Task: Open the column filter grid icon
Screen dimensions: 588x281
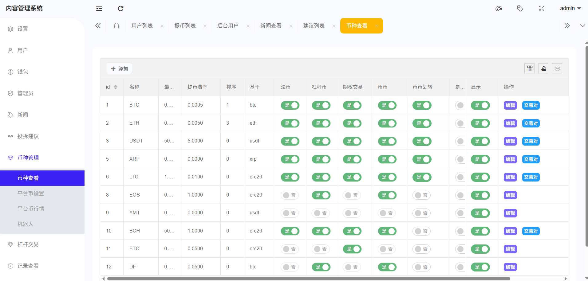Action: click(530, 68)
